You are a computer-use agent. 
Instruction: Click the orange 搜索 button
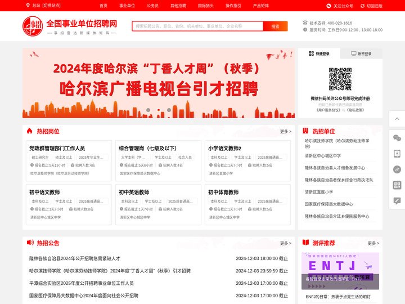[x=275, y=26]
